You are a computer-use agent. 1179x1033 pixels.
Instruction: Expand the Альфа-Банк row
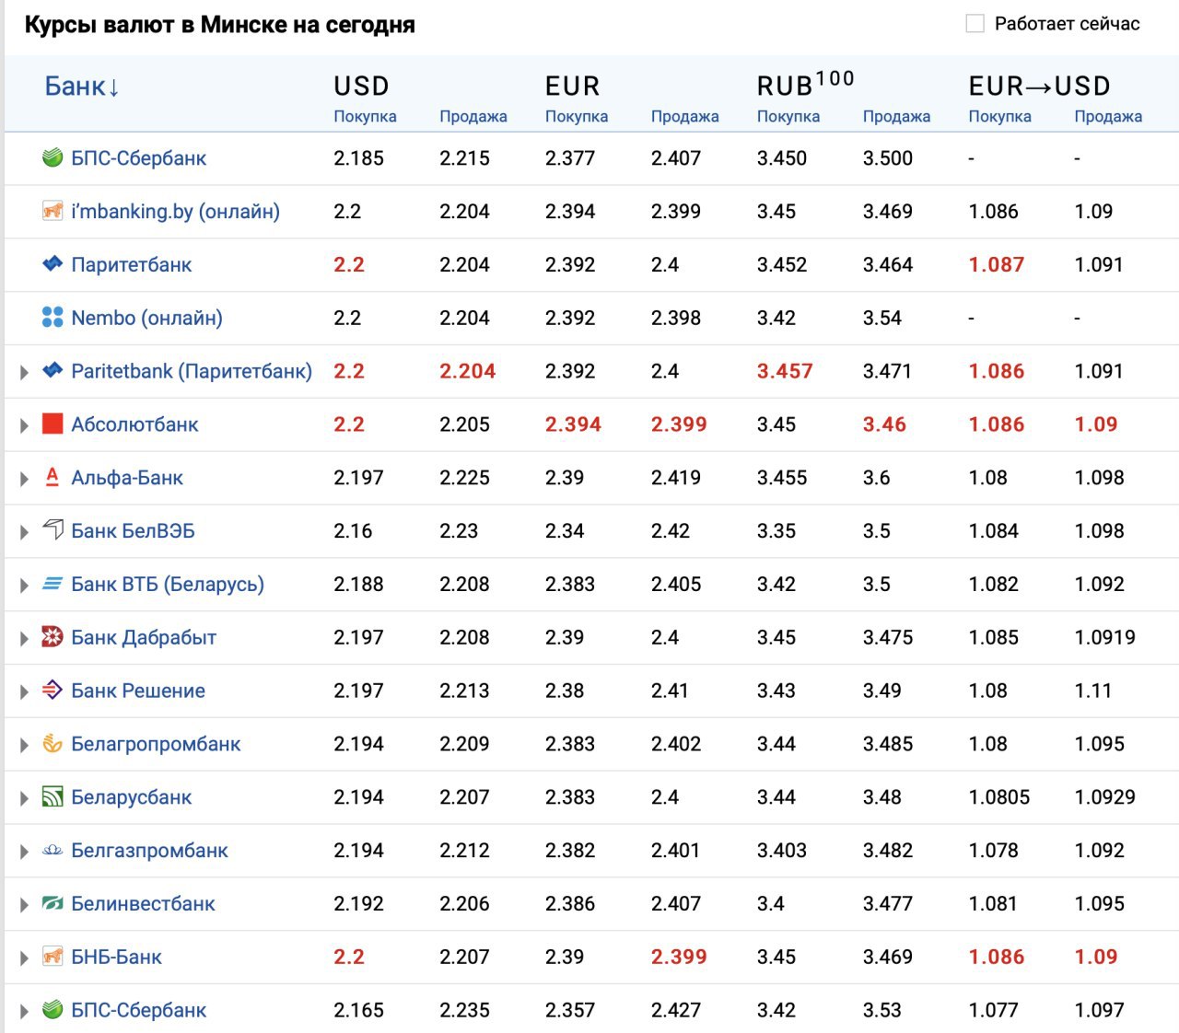tap(25, 479)
